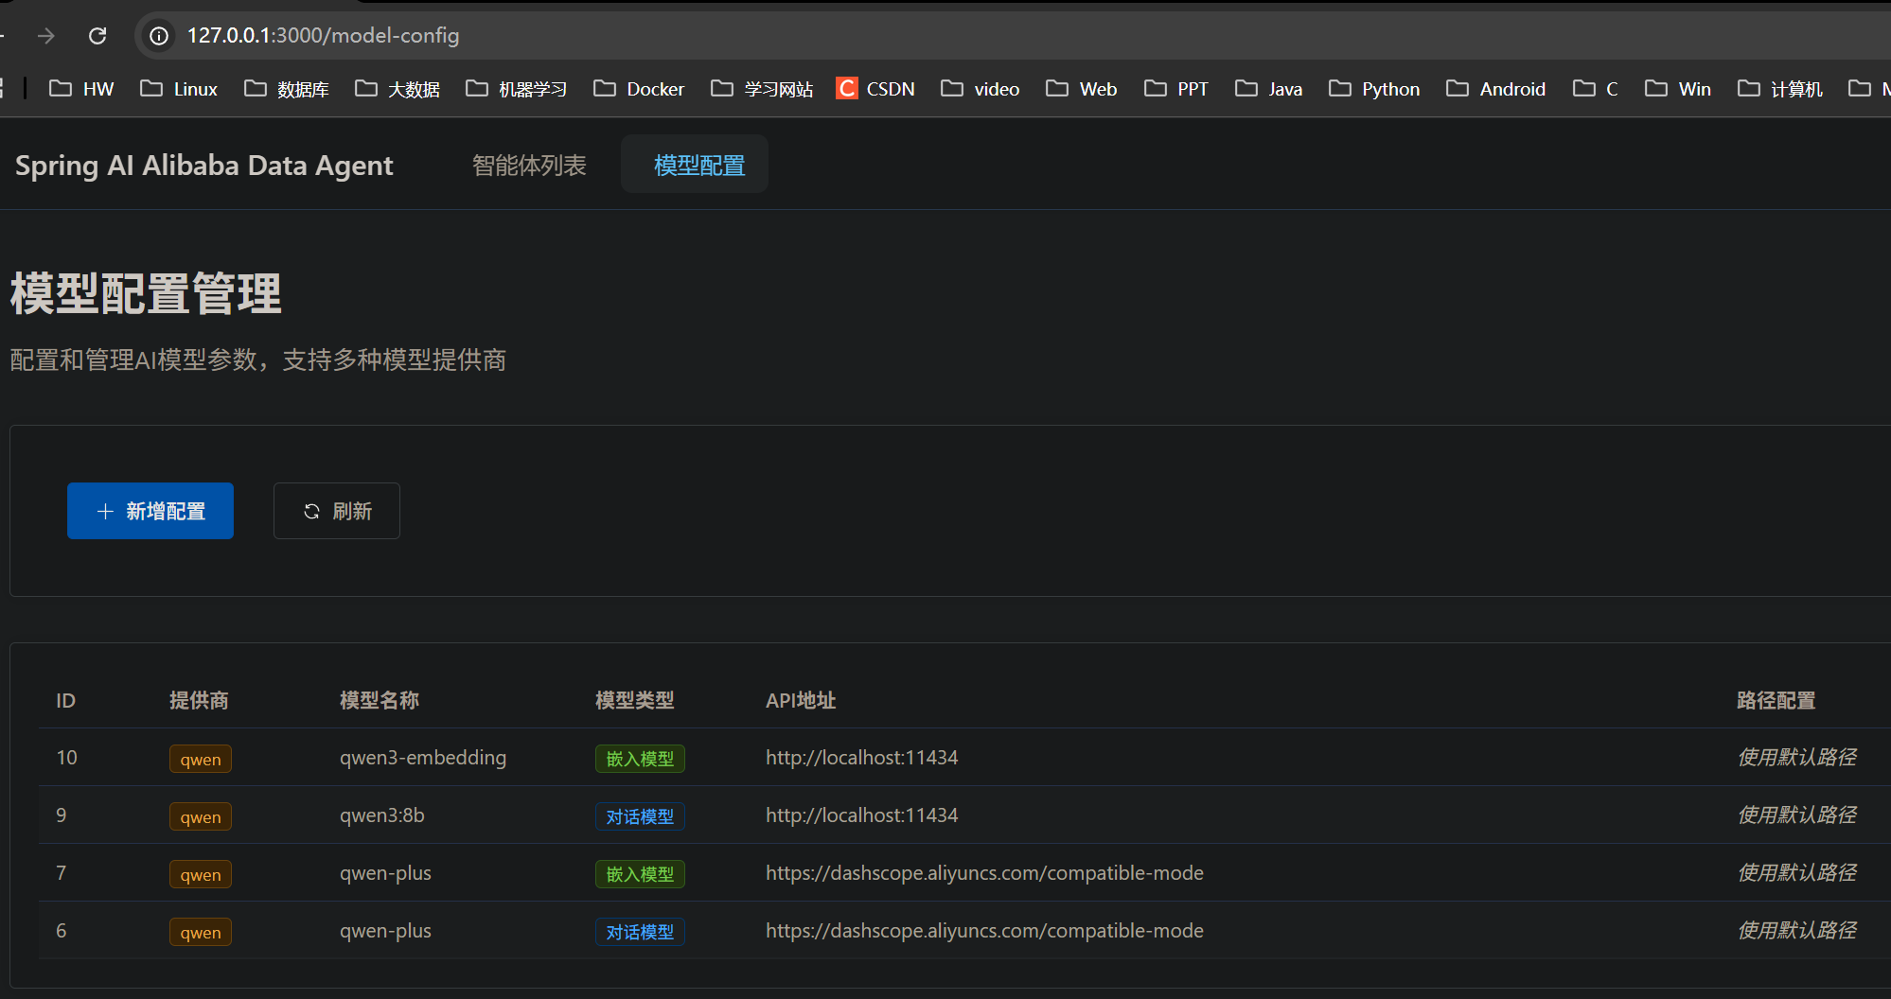Click the 模型名称 column header
The height and width of the screenshot is (999, 1891).
click(380, 701)
